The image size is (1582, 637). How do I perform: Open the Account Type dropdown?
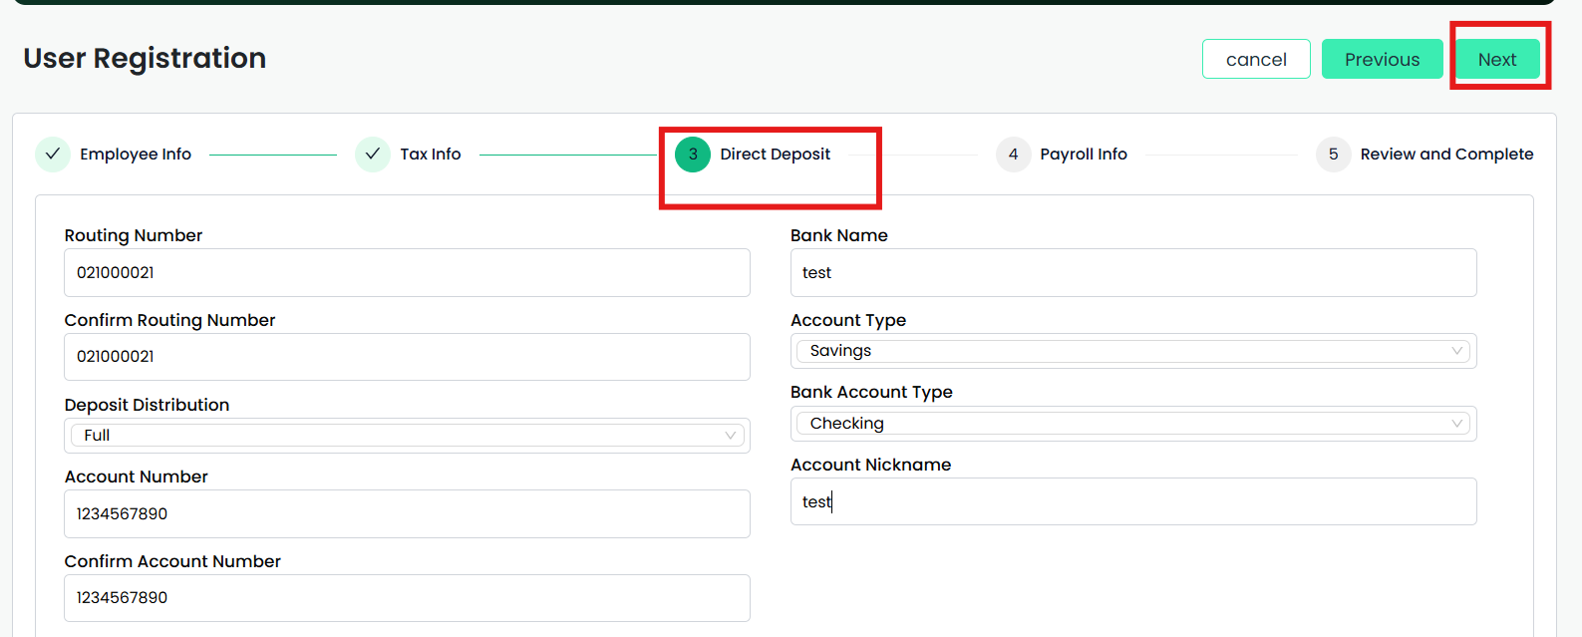click(1133, 351)
